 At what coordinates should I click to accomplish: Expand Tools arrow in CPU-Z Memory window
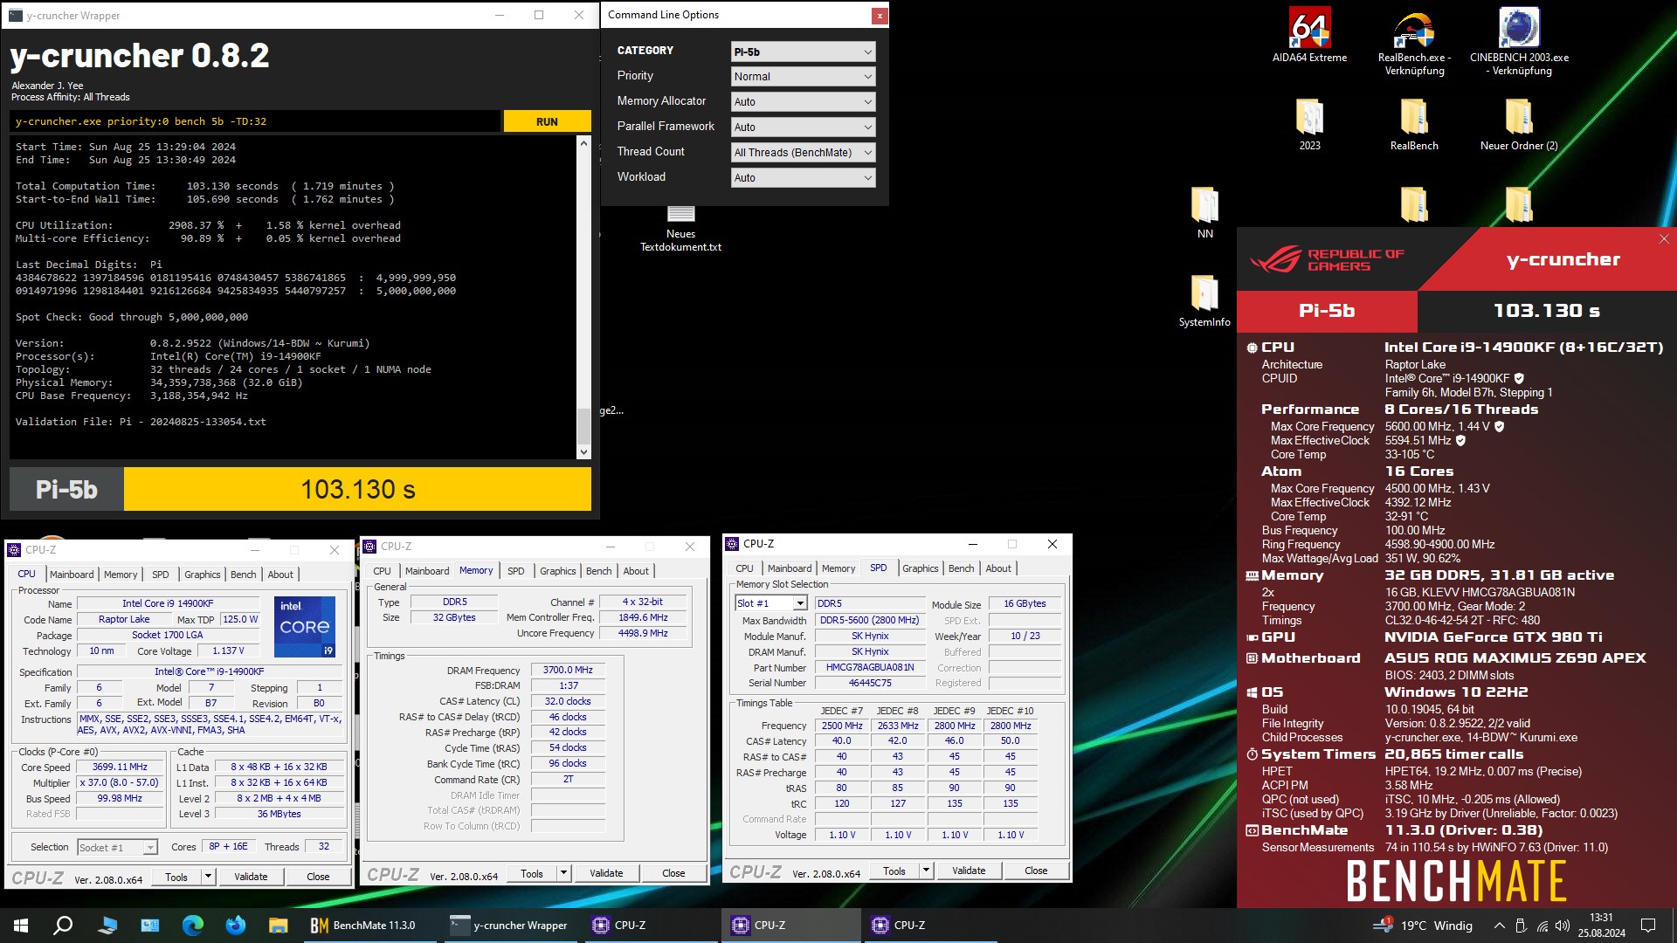pyautogui.click(x=563, y=873)
